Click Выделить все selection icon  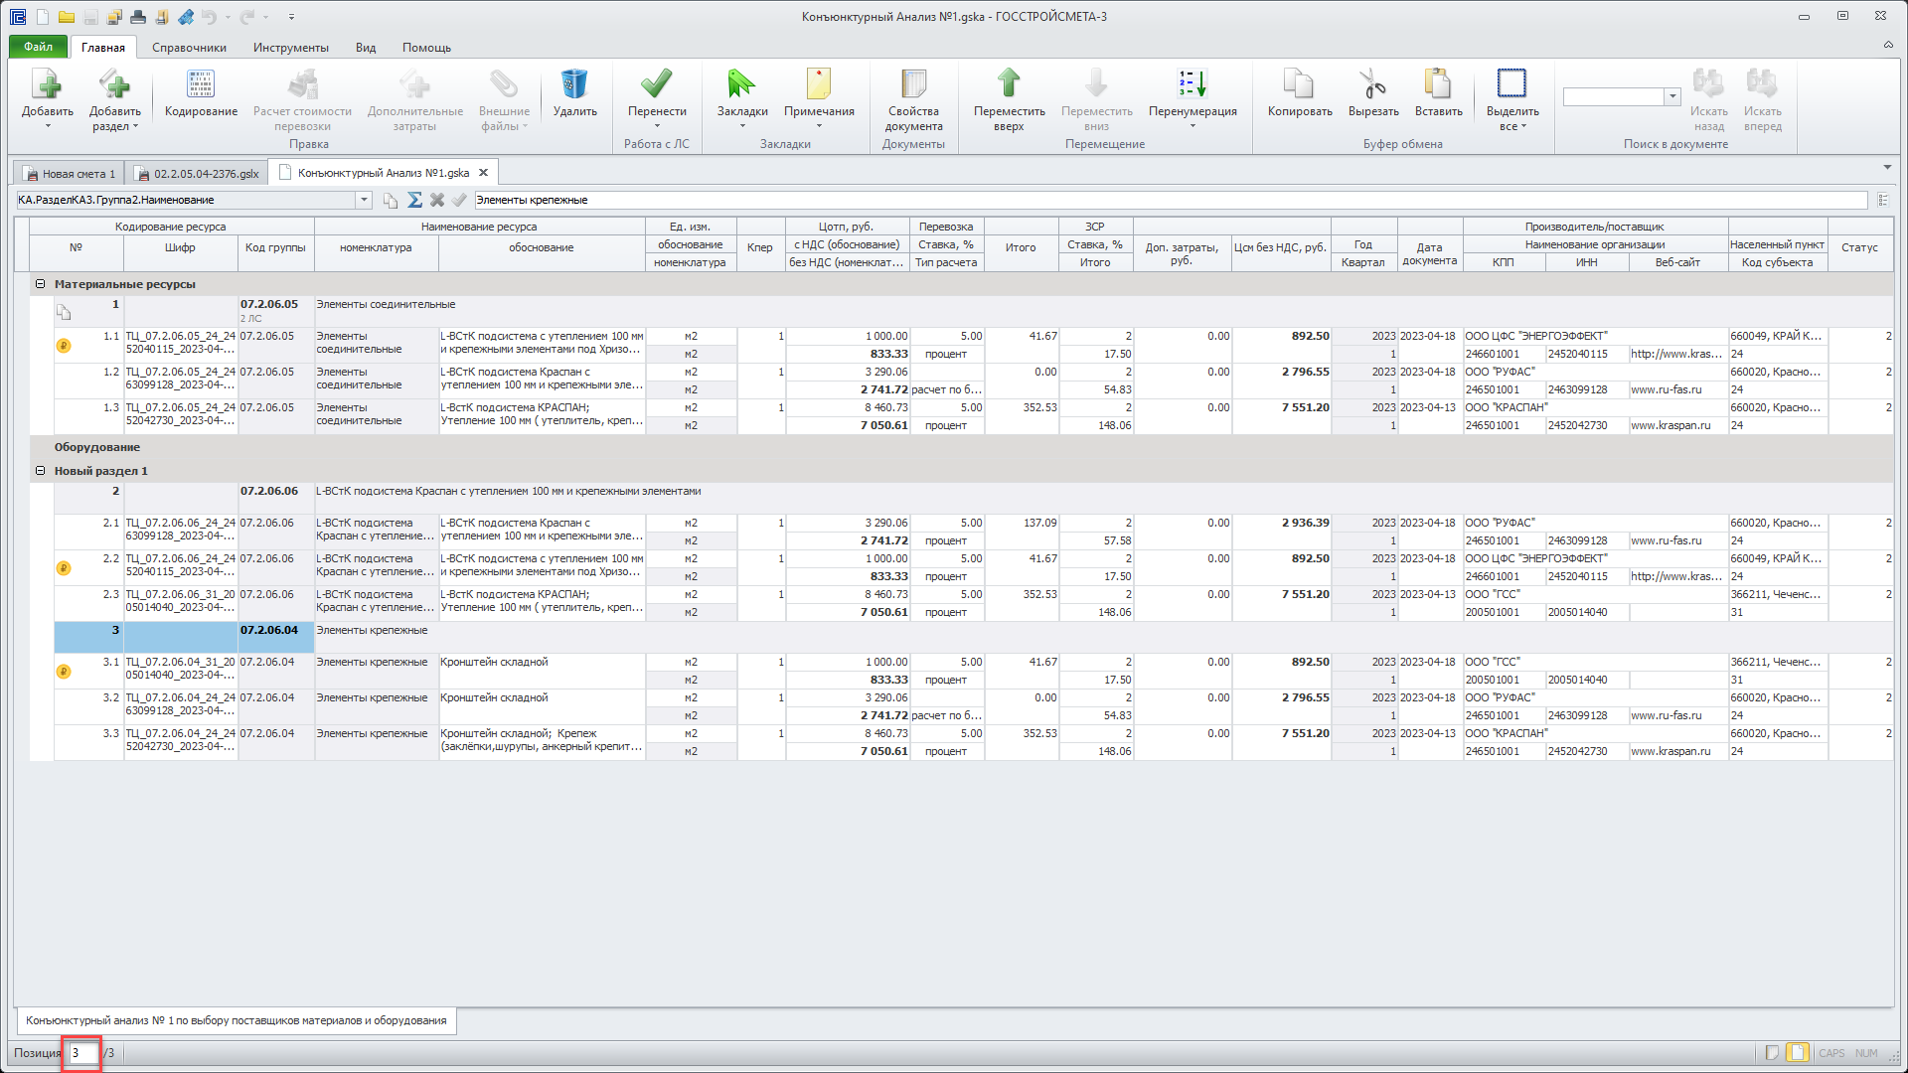(x=1511, y=84)
